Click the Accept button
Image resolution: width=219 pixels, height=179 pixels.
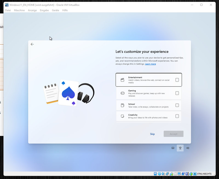(174, 134)
